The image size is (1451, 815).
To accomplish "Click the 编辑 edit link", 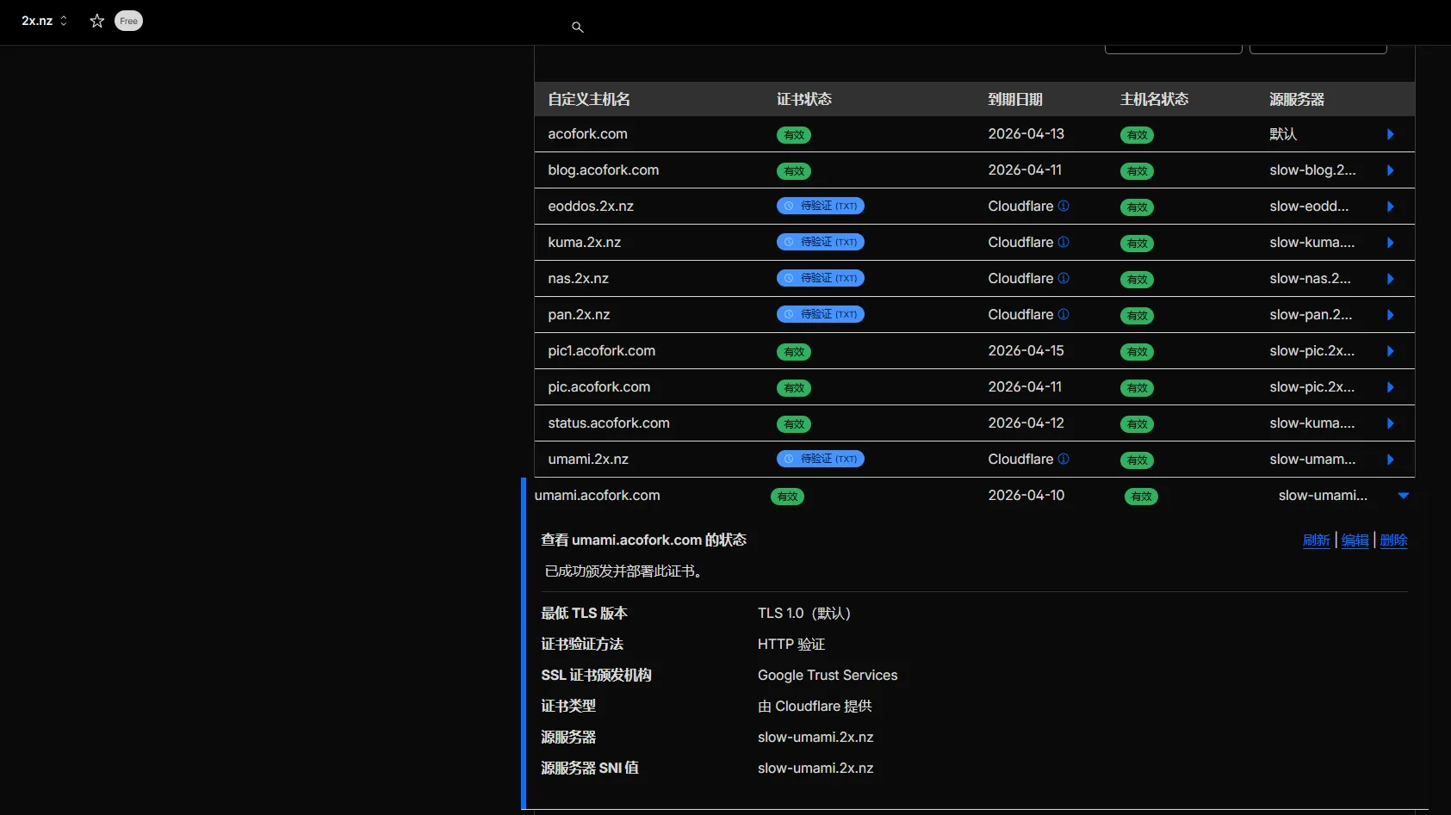I will (x=1355, y=540).
